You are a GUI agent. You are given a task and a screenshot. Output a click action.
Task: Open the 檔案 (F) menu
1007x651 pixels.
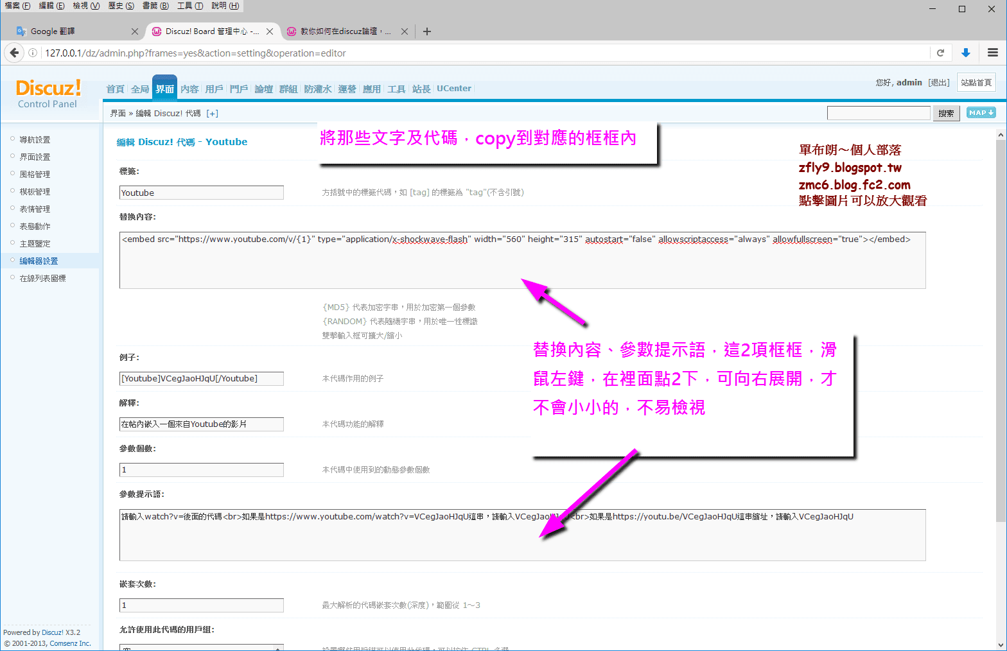pyautogui.click(x=17, y=6)
